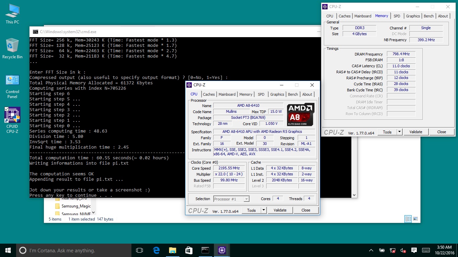Screen dimensions: 458x257
Task: Click Cortana Ask me anything search box
Action: coord(74,250)
